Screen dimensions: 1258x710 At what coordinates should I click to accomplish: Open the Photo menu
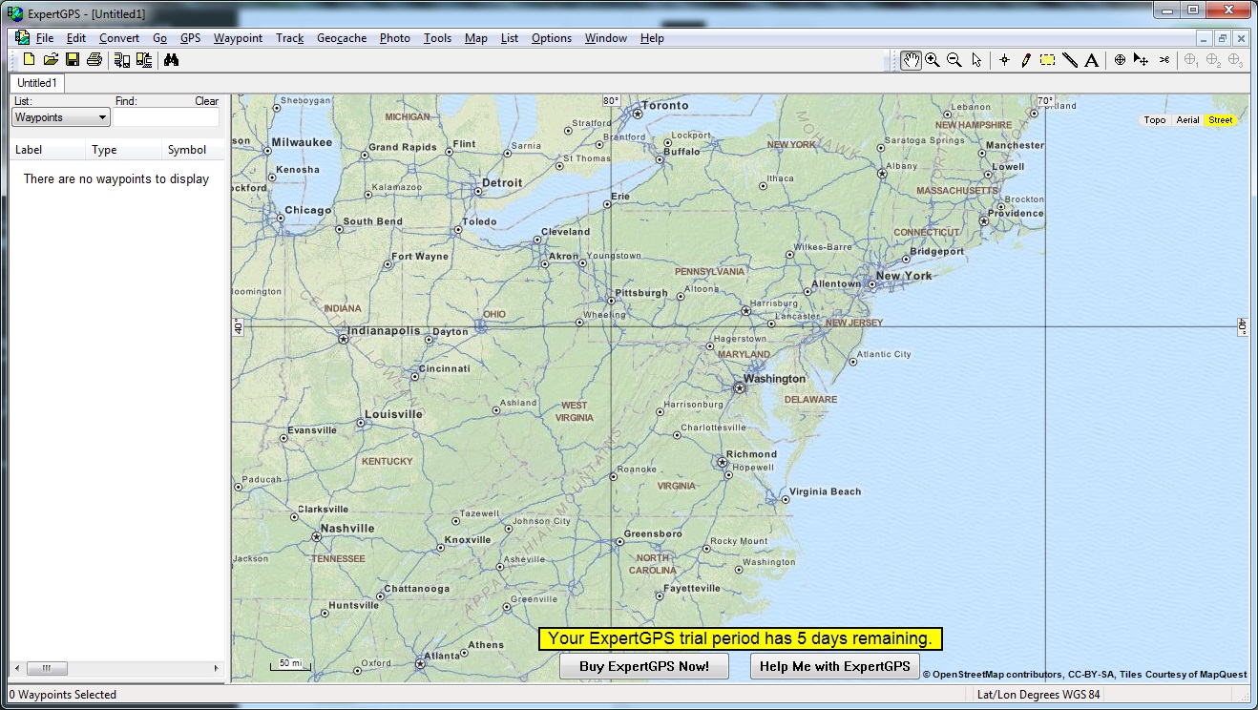point(395,38)
